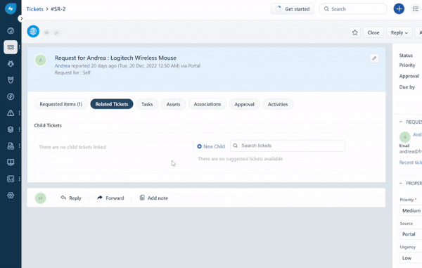Click Forward in the conversation bar
The width and height of the screenshot is (422, 268).
coord(110,198)
